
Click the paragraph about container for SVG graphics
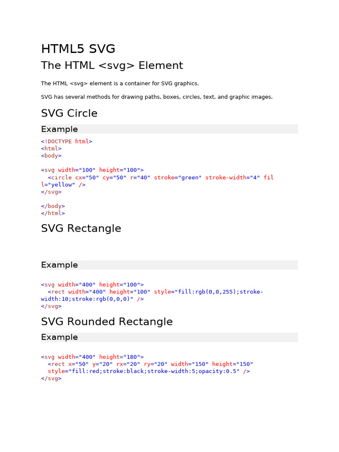[x=120, y=83]
